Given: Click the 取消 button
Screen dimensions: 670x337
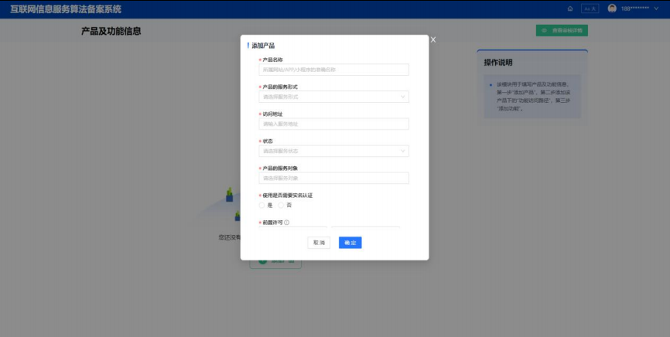Looking at the screenshot, I should pos(319,243).
